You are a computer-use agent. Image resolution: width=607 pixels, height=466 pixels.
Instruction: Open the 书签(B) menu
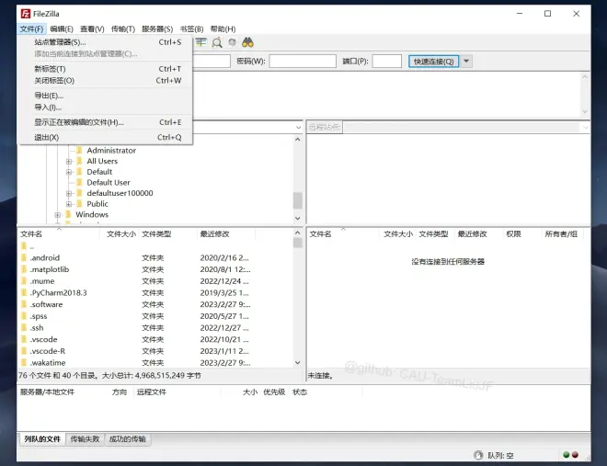(191, 29)
